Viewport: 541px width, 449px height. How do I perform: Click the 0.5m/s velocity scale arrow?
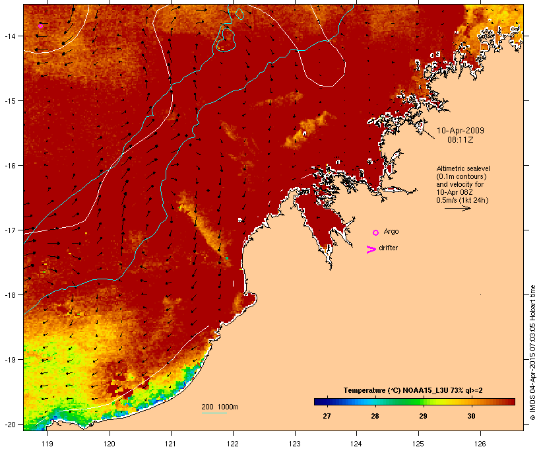(x=457, y=208)
